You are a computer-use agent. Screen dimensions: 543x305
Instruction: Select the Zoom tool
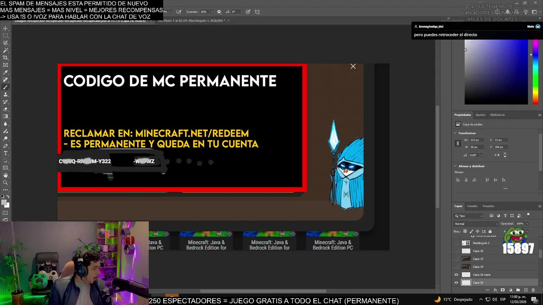click(5, 183)
